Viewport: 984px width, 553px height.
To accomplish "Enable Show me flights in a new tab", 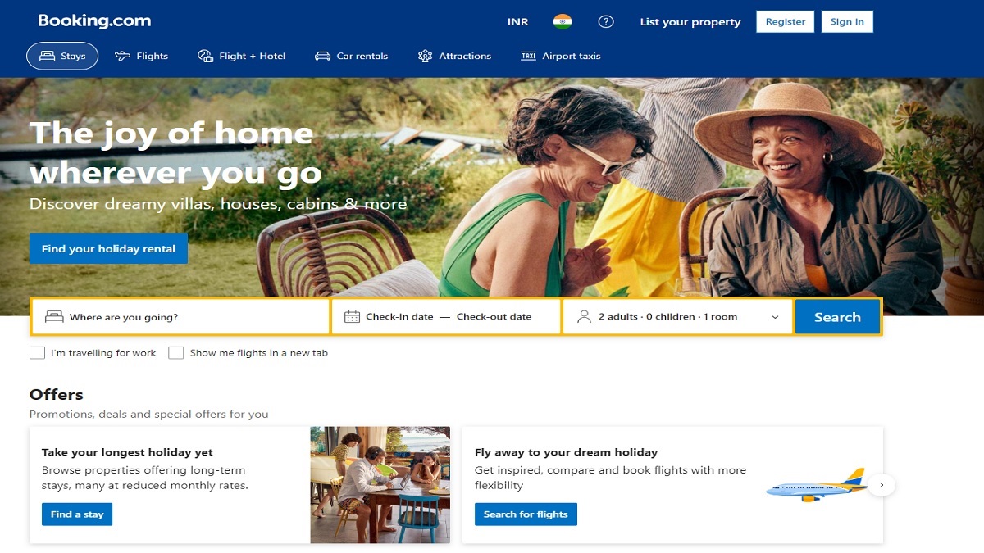I will tap(175, 353).
